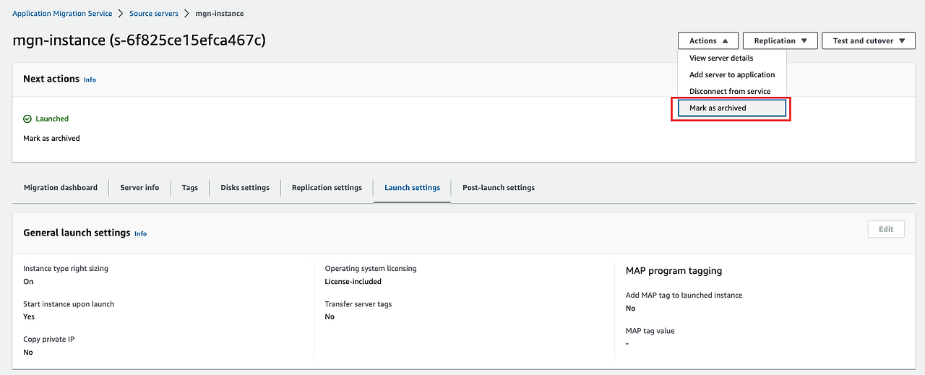Image resolution: width=925 pixels, height=375 pixels.
Task: Click the green Launched status check icon
Action: 27,118
